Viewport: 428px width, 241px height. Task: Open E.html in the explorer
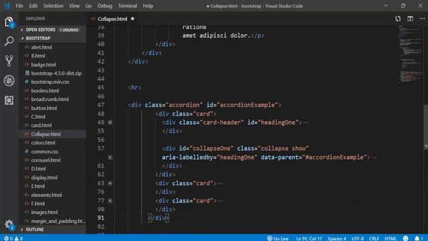[x=52, y=186]
